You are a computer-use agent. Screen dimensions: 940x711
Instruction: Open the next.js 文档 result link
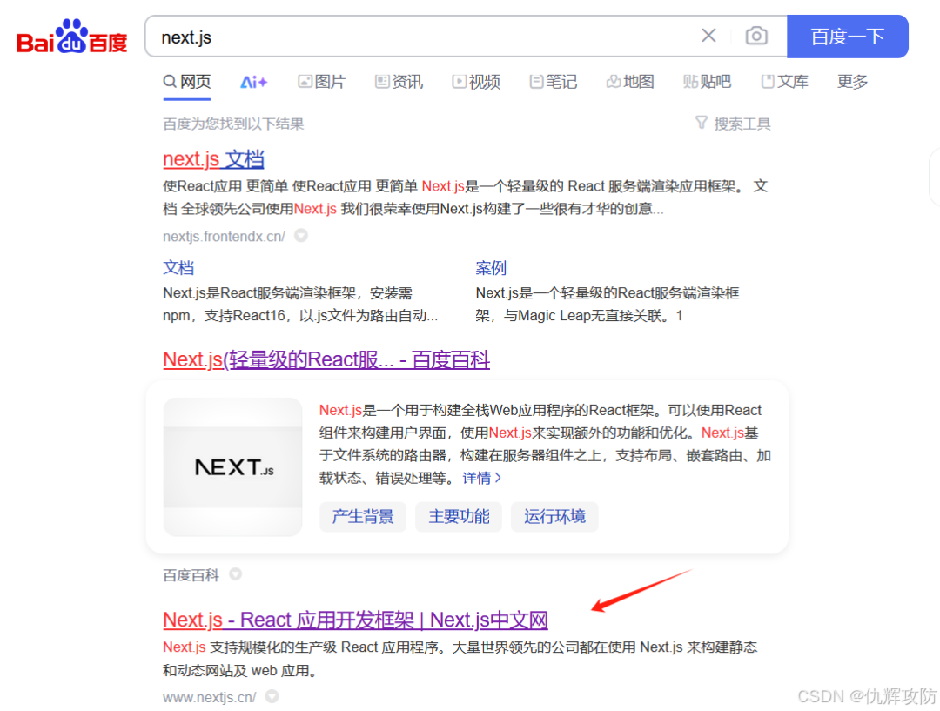[213, 159]
